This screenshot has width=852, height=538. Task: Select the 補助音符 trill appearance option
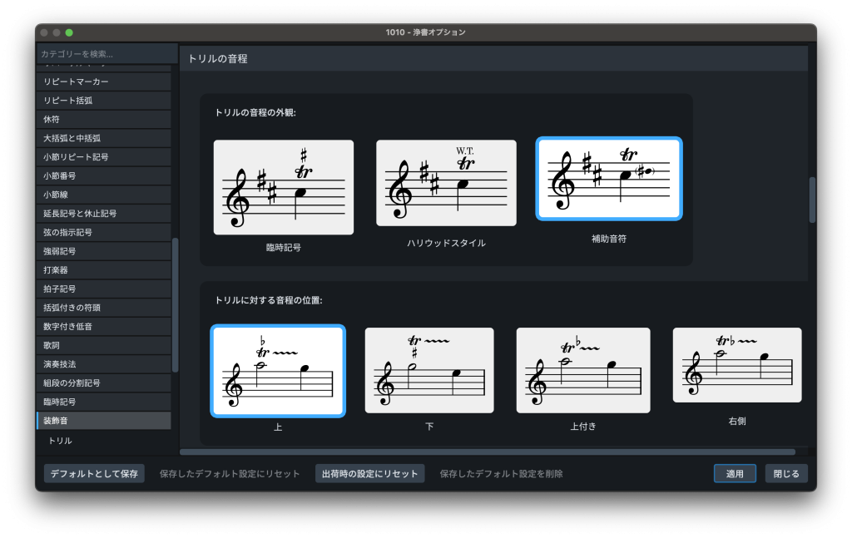point(609,179)
